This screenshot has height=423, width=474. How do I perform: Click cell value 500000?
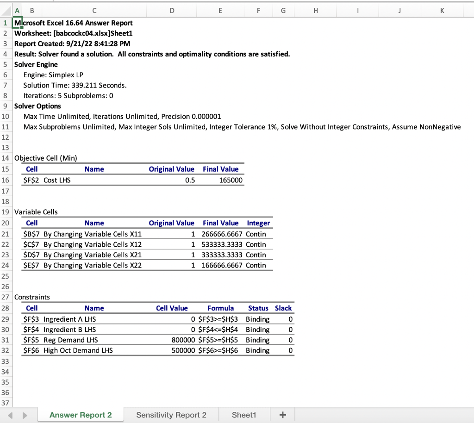click(183, 350)
